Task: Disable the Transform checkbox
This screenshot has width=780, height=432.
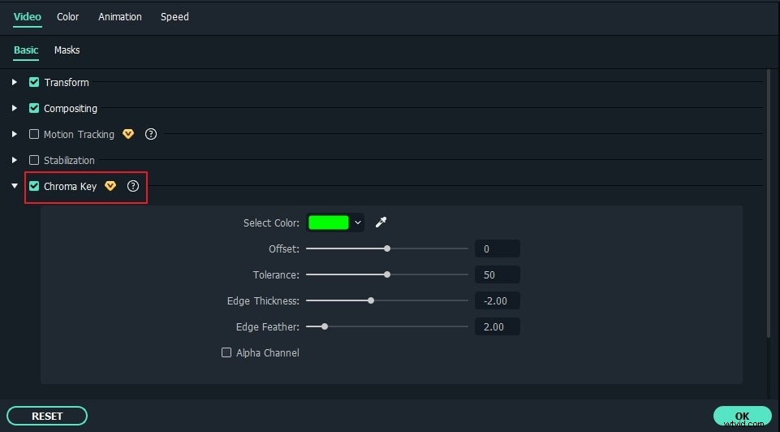Action: point(34,82)
